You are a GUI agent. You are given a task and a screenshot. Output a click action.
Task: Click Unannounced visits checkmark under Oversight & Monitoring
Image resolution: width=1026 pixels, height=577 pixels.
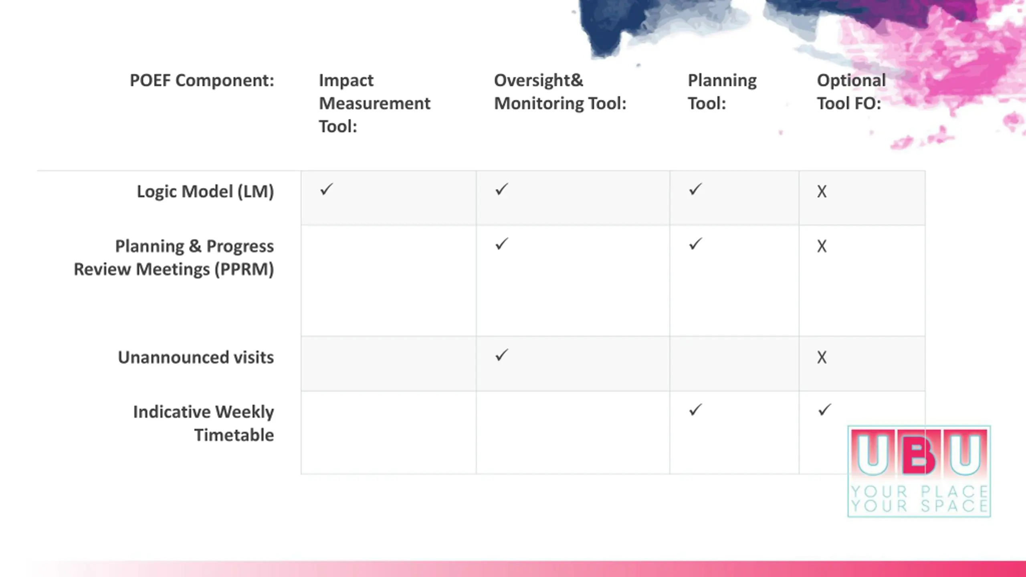point(502,355)
